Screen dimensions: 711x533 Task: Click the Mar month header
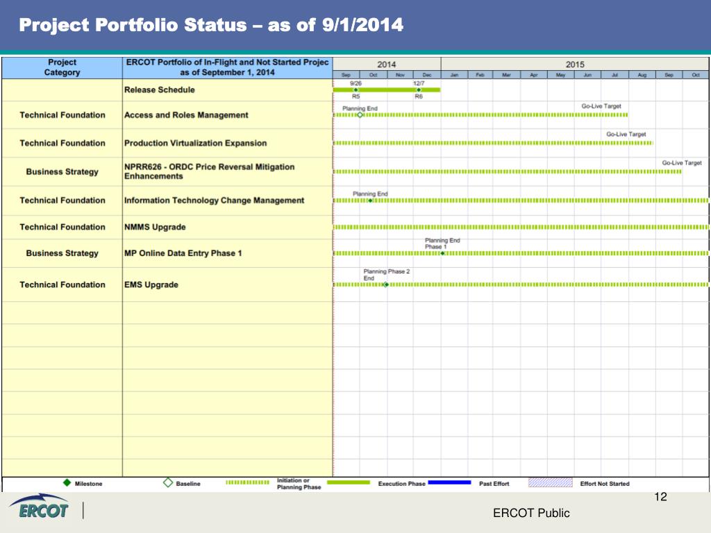(506, 75)
